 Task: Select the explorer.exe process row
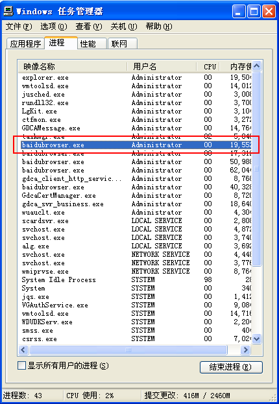(135, 77)
